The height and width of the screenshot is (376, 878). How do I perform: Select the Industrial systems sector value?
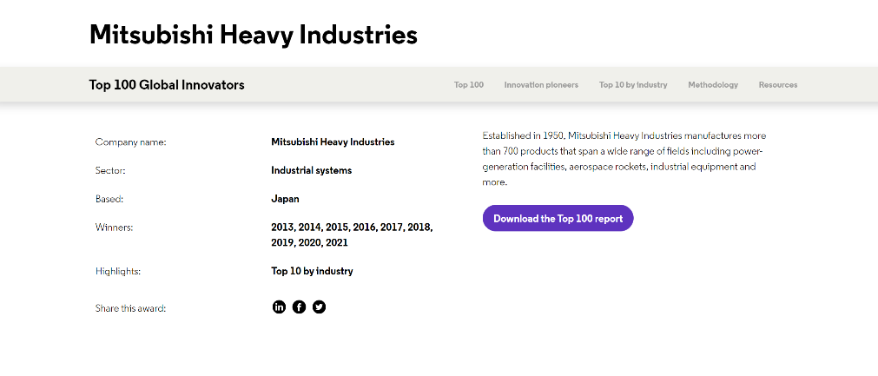311,170
